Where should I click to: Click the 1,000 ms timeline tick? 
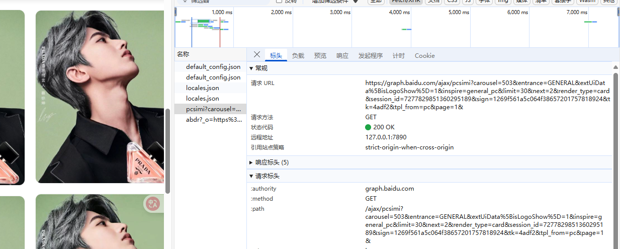tap(222, 12)
